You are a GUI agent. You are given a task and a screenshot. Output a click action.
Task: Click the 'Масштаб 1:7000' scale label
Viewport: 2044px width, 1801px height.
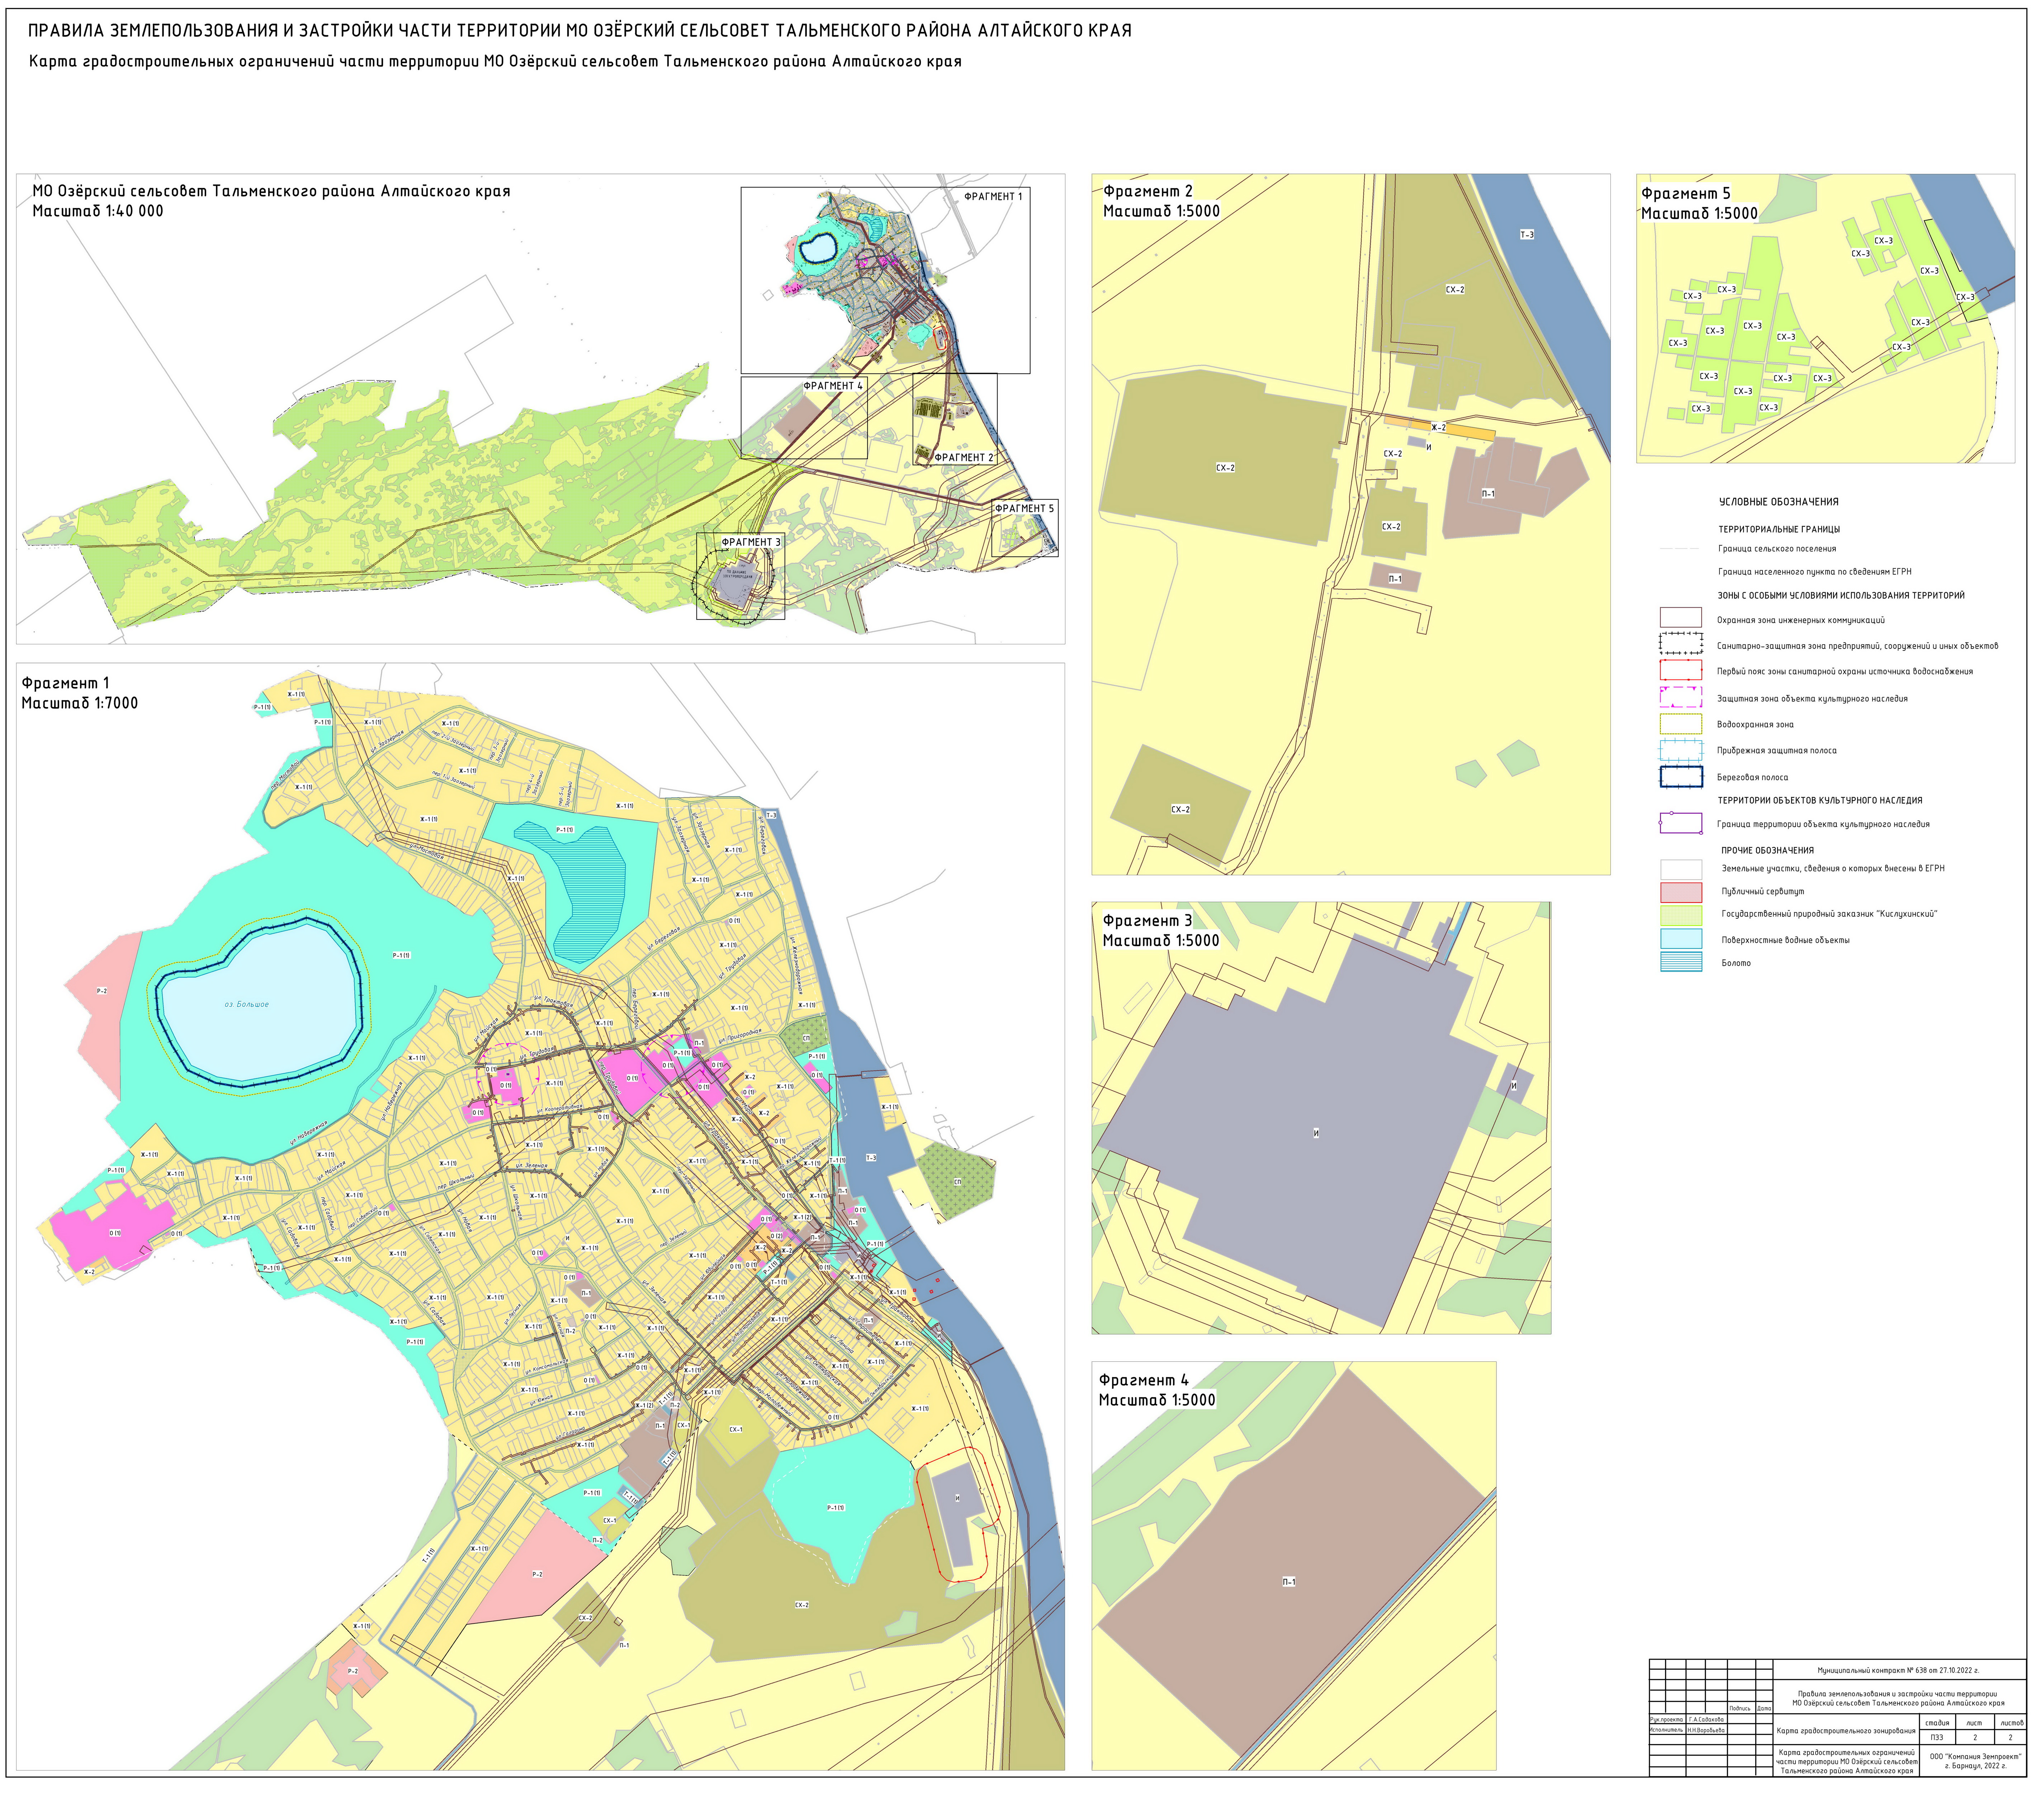coord(80,704)
